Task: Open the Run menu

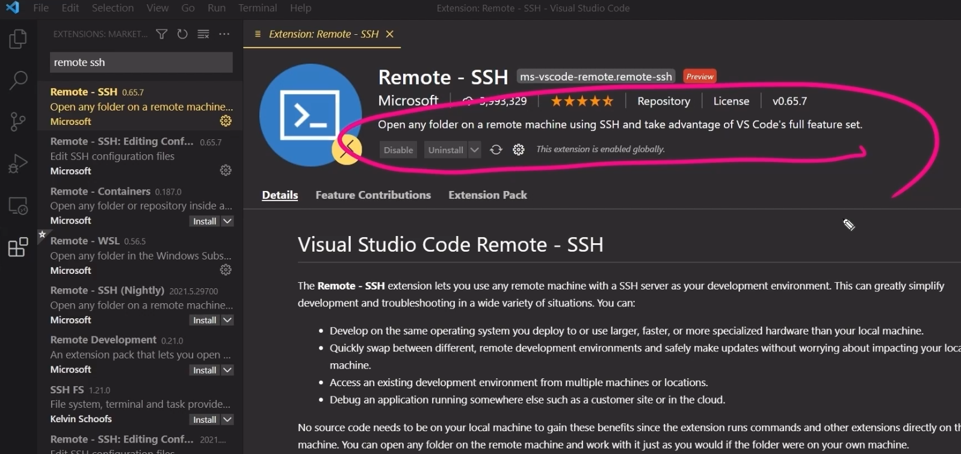Action: click(217, 8)
